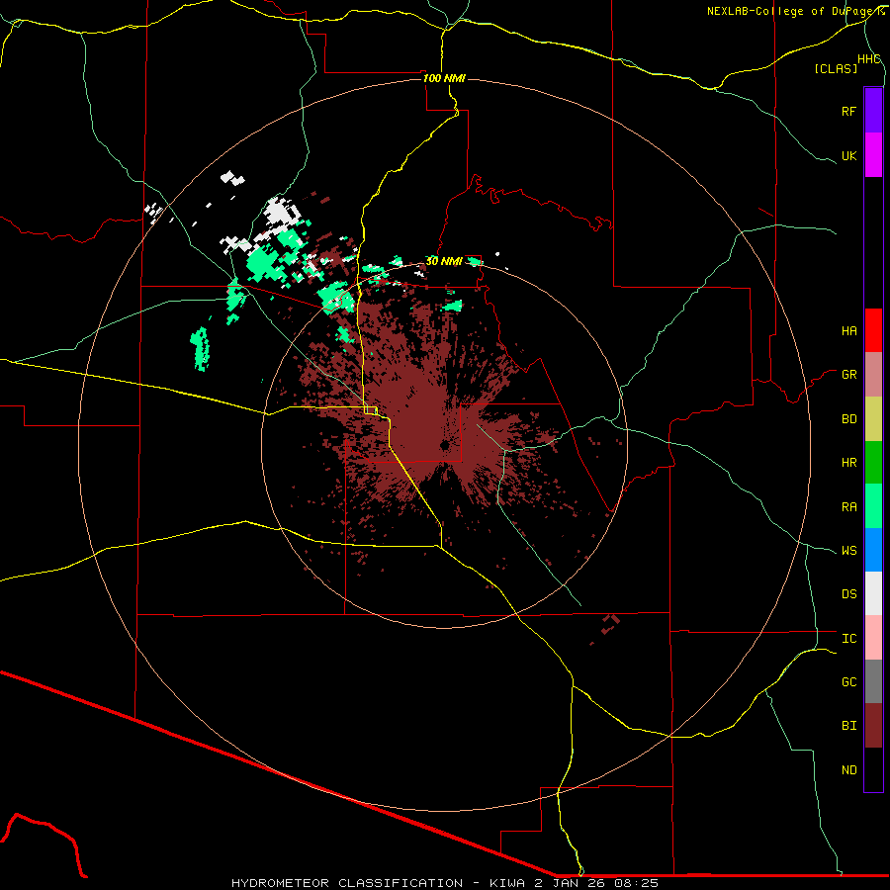Click the 'IC' legend label

click(848, 639)
